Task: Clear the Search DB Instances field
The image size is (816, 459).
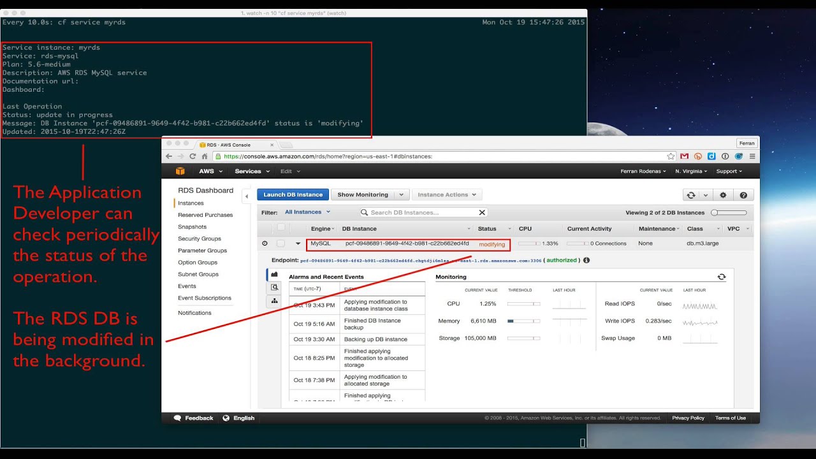Action: [x=482, y=212]
